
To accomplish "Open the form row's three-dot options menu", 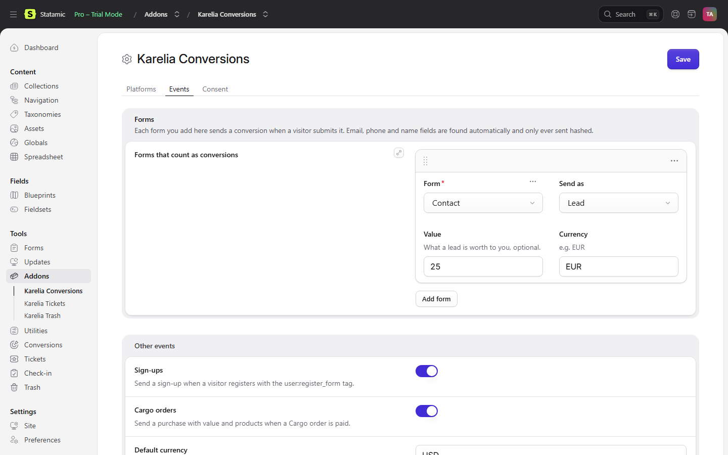I will (674, 161).
